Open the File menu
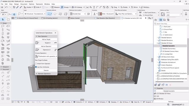This screenshot has height=106, width=189. click(2, 4)
